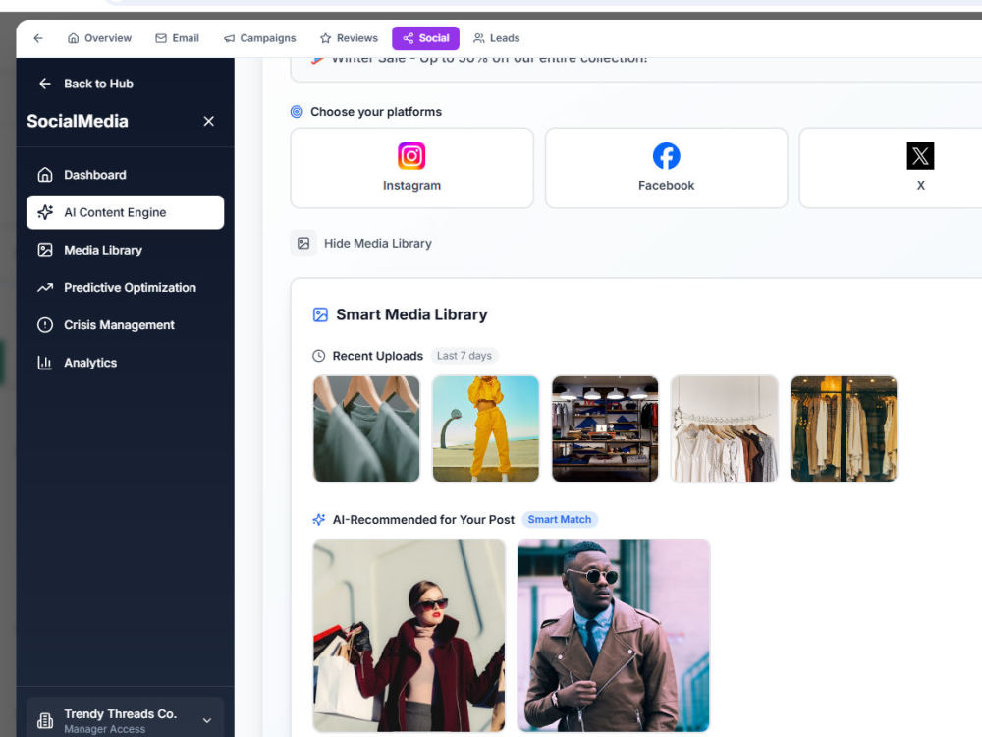Click 'AI-Recommended for Your Post' text

423,520
